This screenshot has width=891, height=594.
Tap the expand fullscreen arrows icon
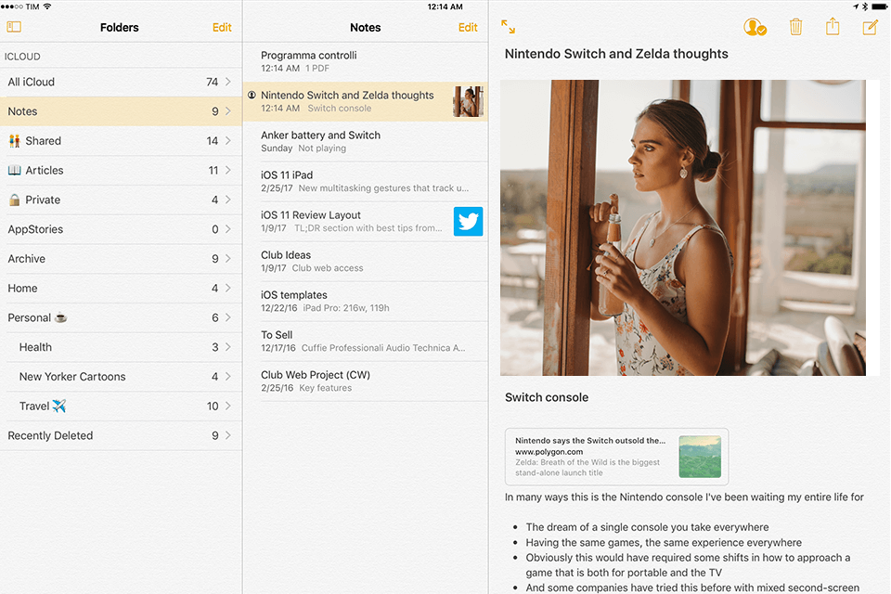pos(508,27)
